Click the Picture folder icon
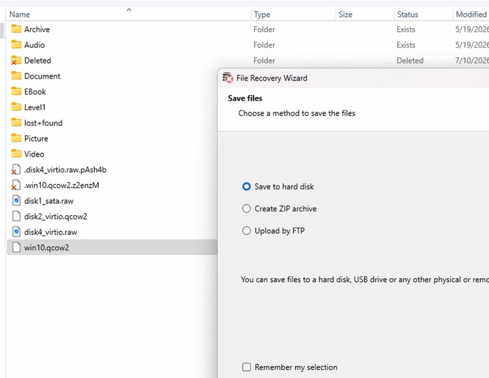Viewport: 489px width, 378px height. (16, 138)
